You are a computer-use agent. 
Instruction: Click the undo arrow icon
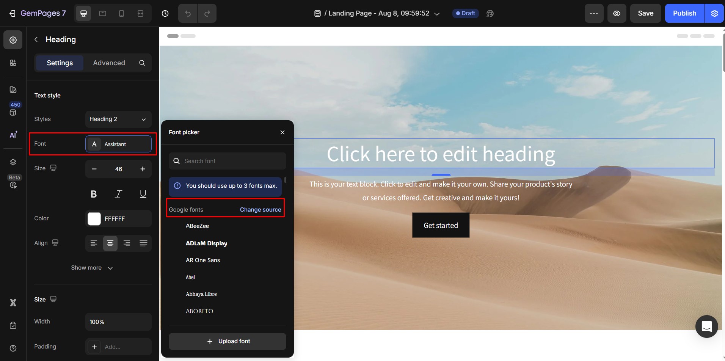point(188,14)
